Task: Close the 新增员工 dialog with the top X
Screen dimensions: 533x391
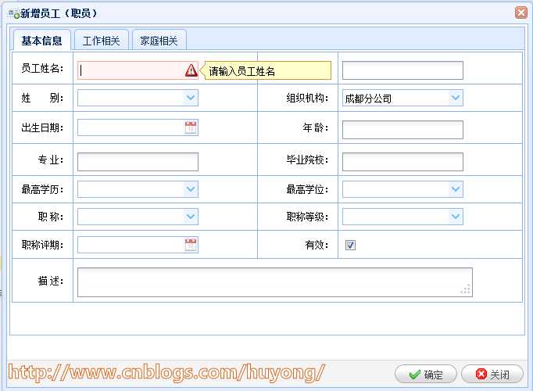Action: [x=520, y=13]
